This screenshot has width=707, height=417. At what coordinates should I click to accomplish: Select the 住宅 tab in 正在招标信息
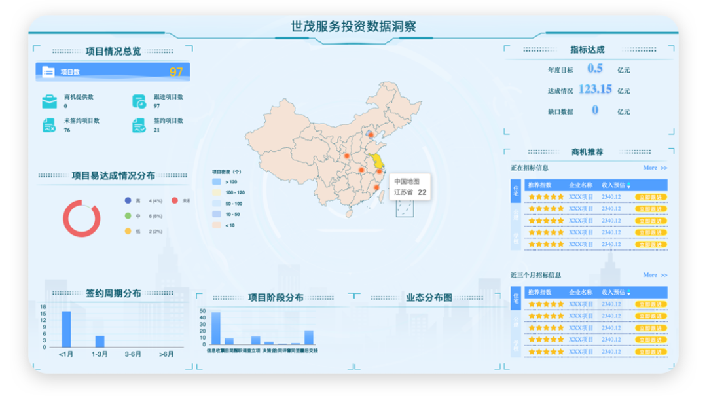tap(516, 190)
